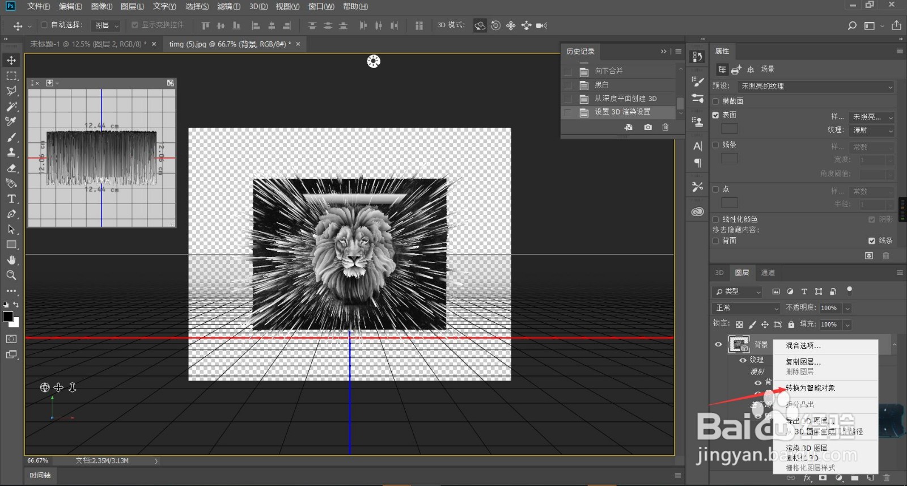
Task: Click the 3D pan mode icon
Action: 511,26
